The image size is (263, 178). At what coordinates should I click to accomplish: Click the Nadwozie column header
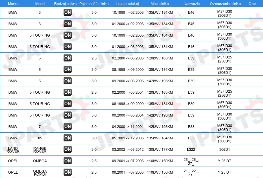coord(192,4)
